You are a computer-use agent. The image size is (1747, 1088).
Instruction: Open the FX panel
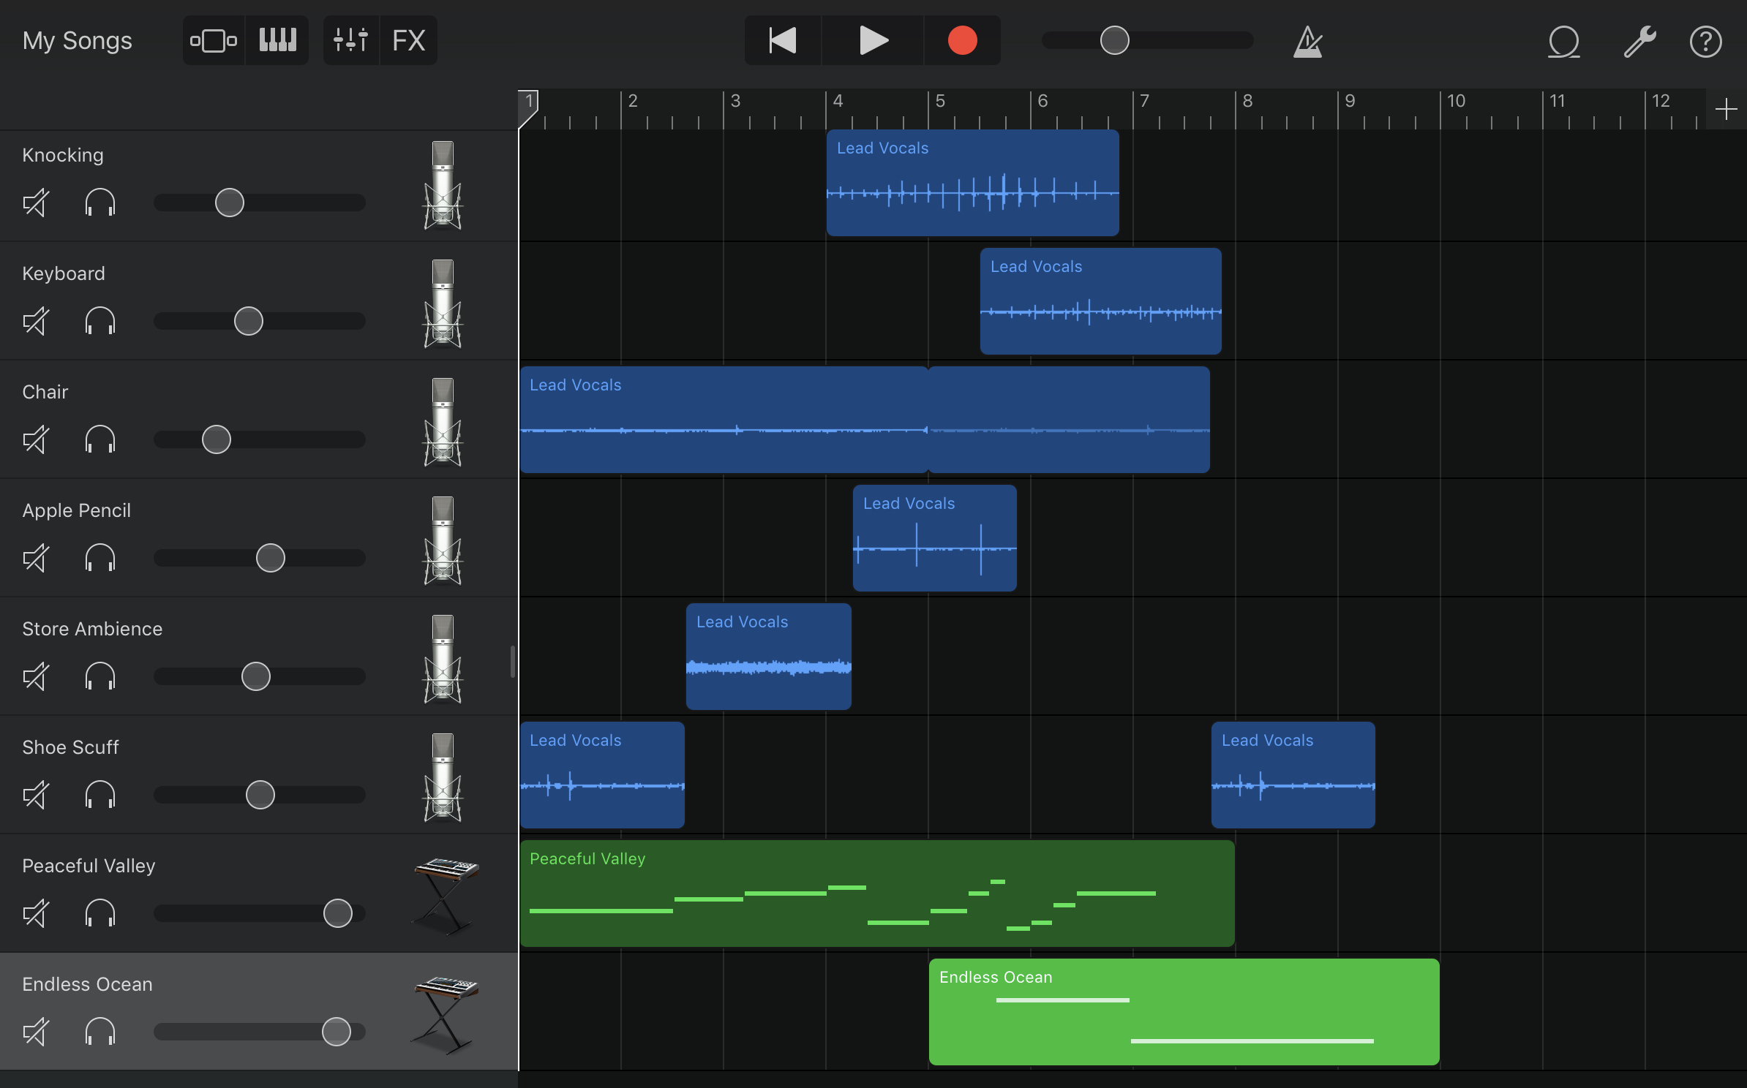[408, 40]
